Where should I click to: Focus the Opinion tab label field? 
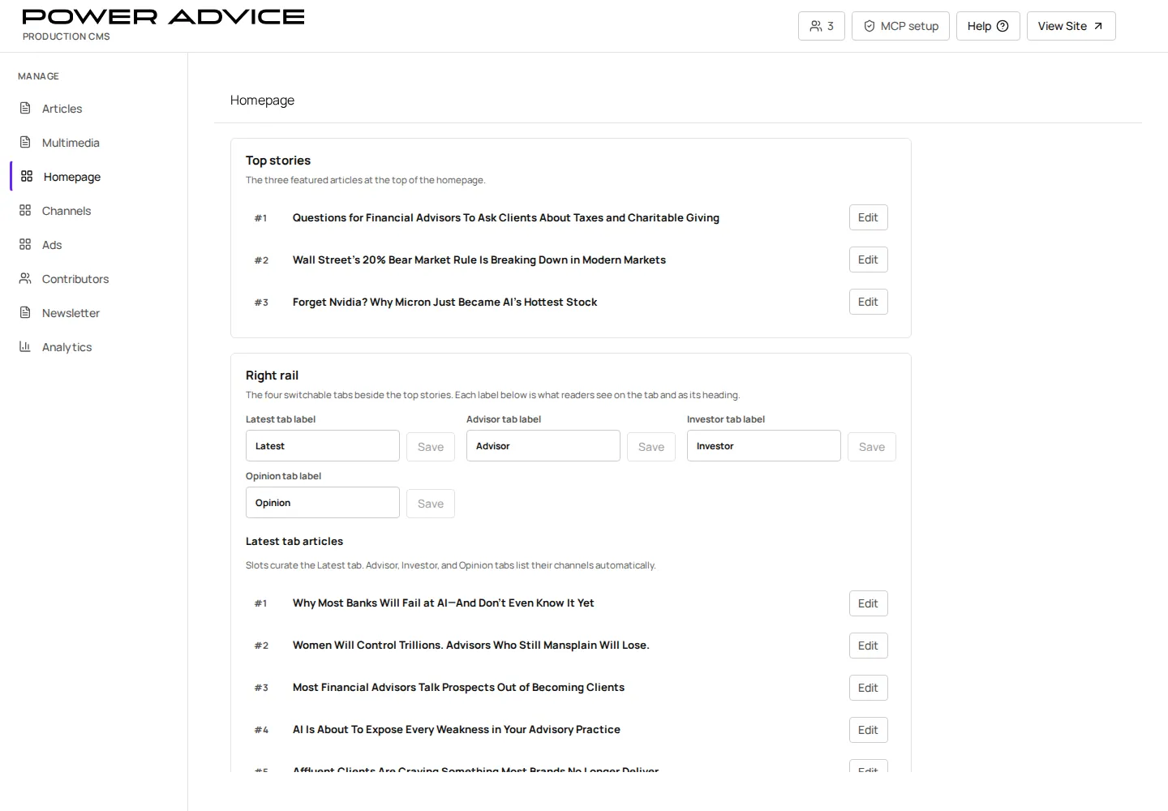tap(323, 503)
